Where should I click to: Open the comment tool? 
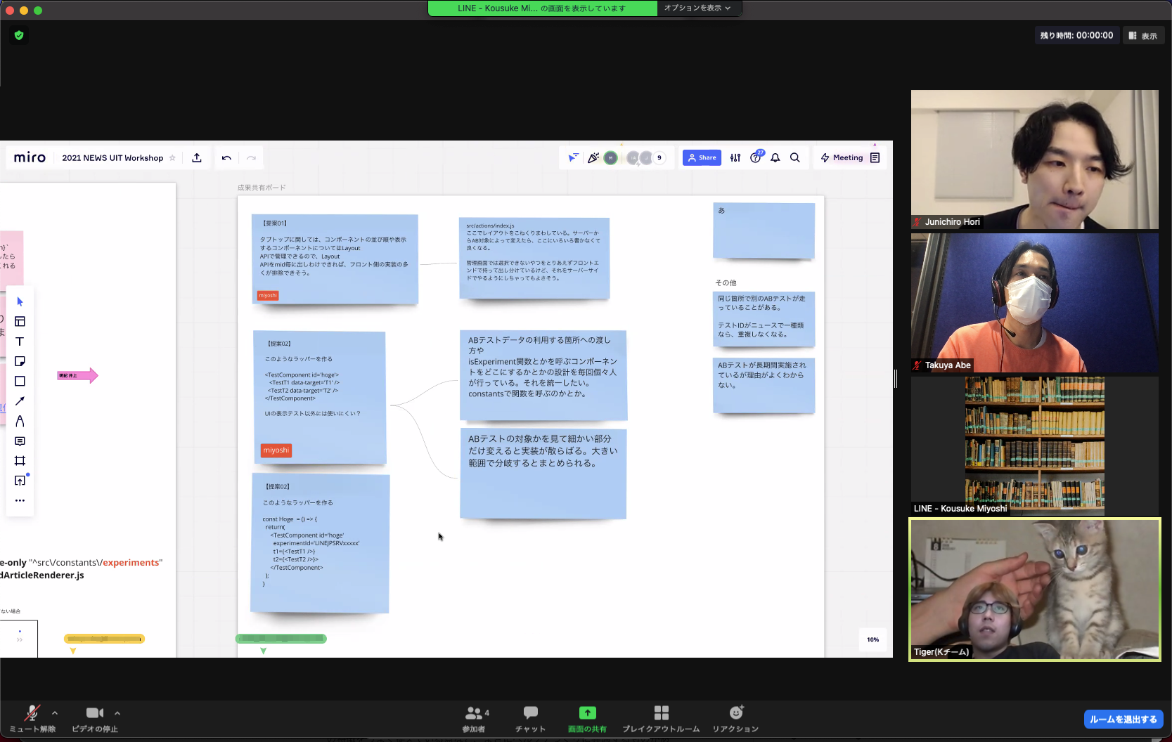pos(20,441)
